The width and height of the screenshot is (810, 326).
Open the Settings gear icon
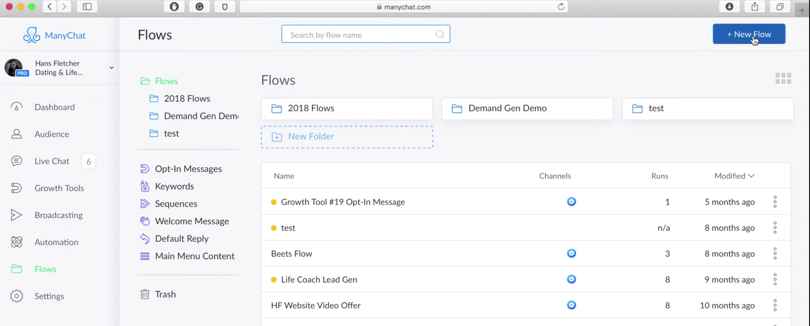17,296
